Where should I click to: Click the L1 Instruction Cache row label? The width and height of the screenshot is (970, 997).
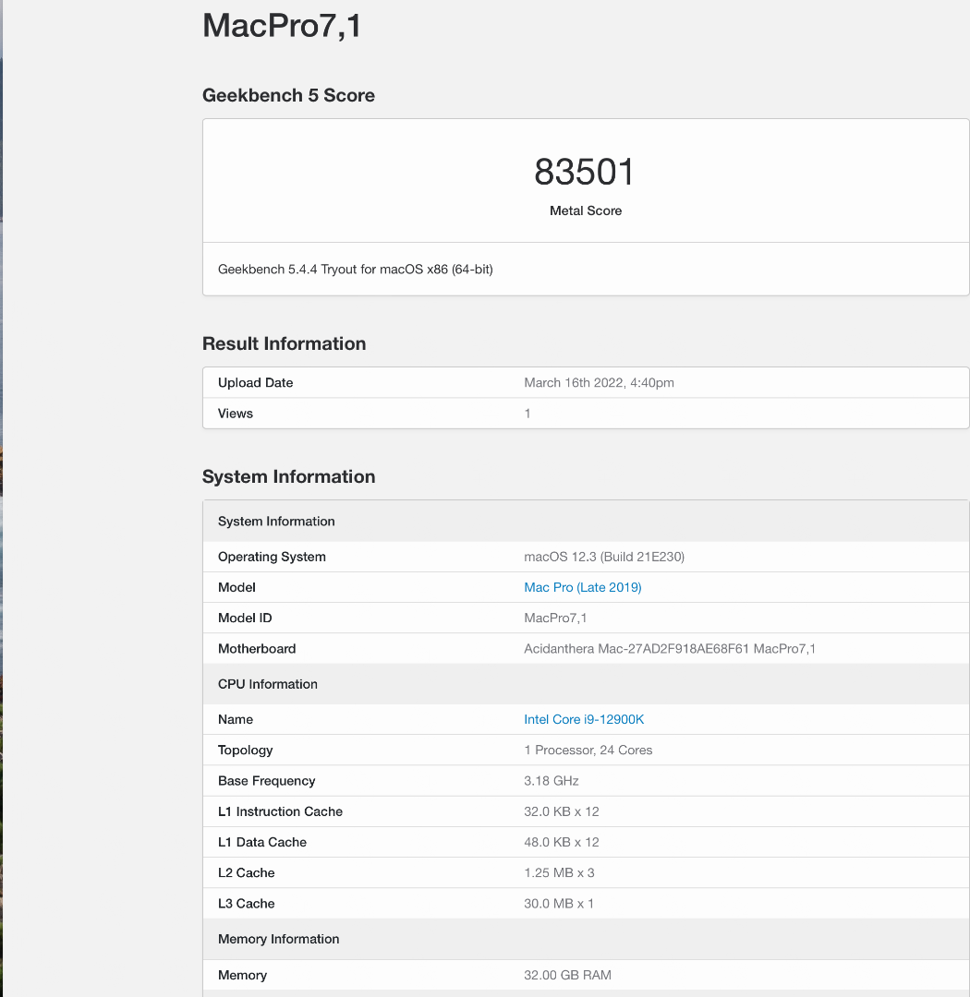click(x=280, y=811)
